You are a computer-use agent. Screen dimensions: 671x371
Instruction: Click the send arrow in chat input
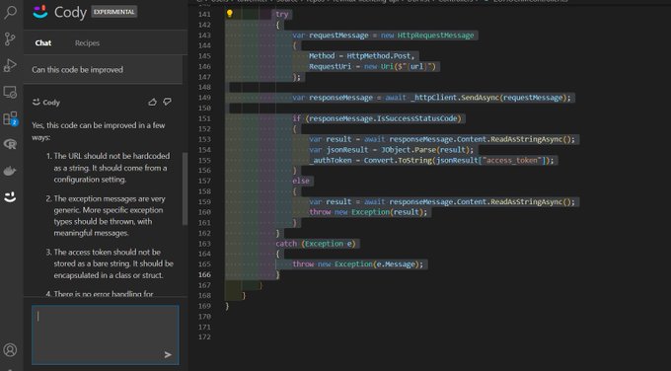point(168,354)
